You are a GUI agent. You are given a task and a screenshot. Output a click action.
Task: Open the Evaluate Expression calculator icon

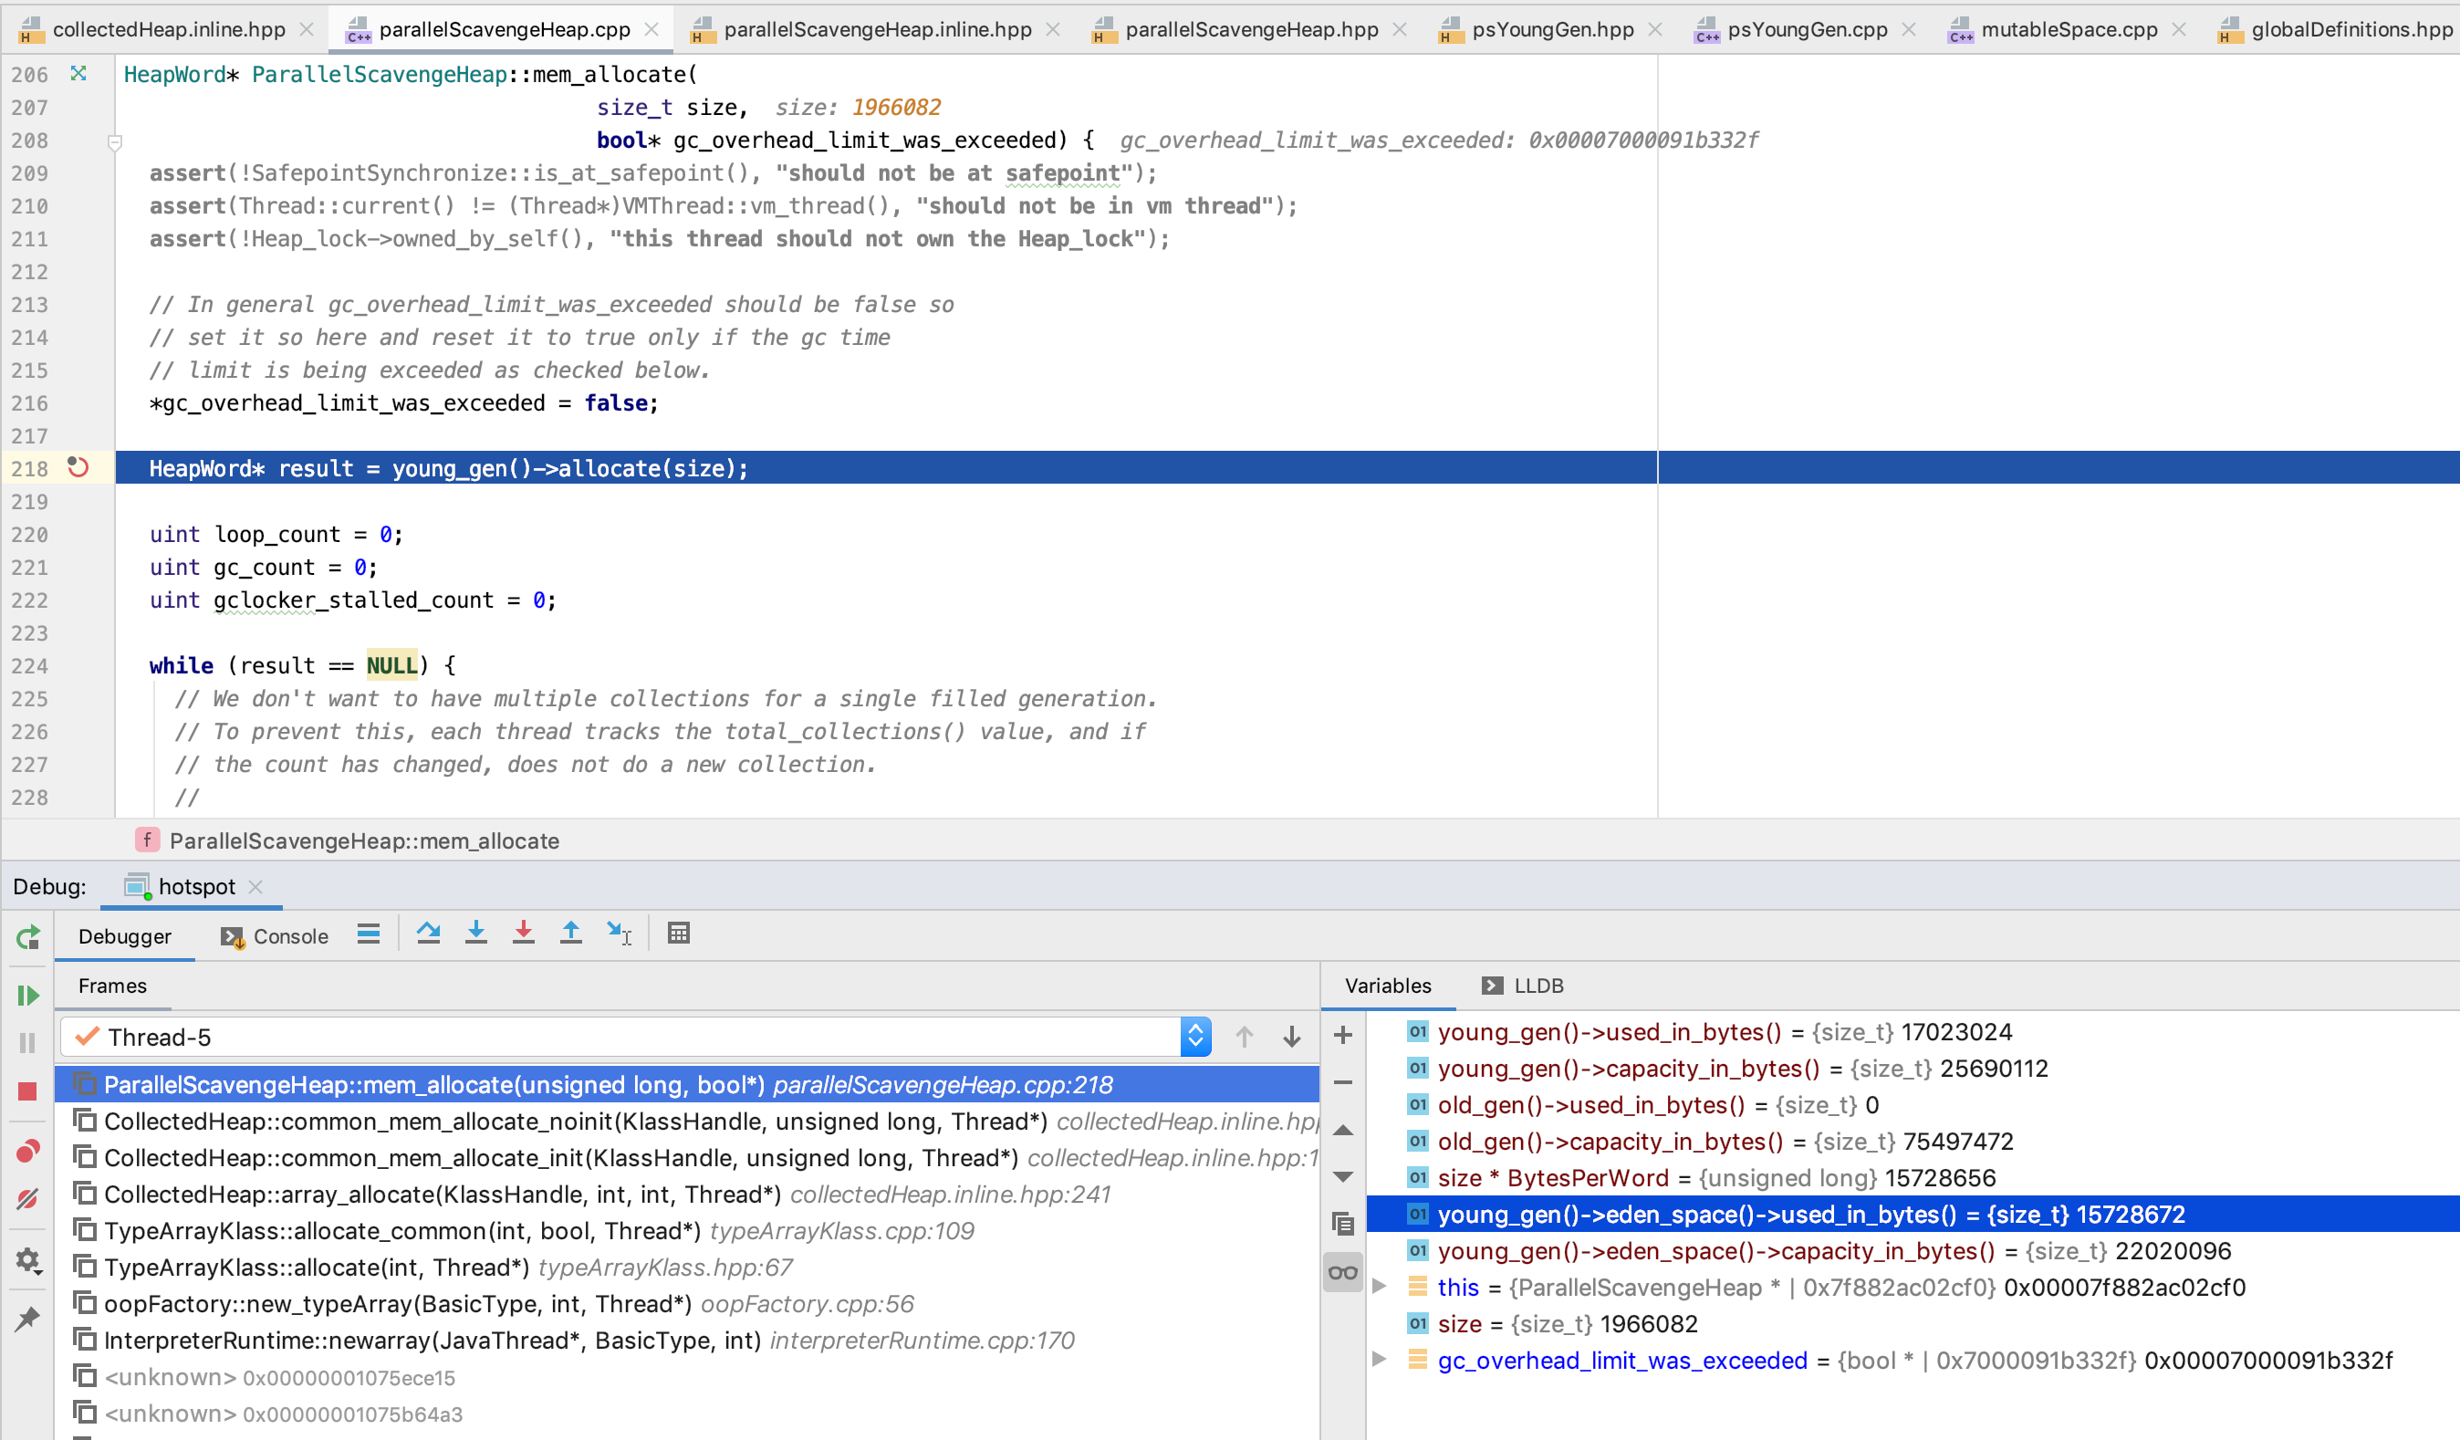[679, 934]
